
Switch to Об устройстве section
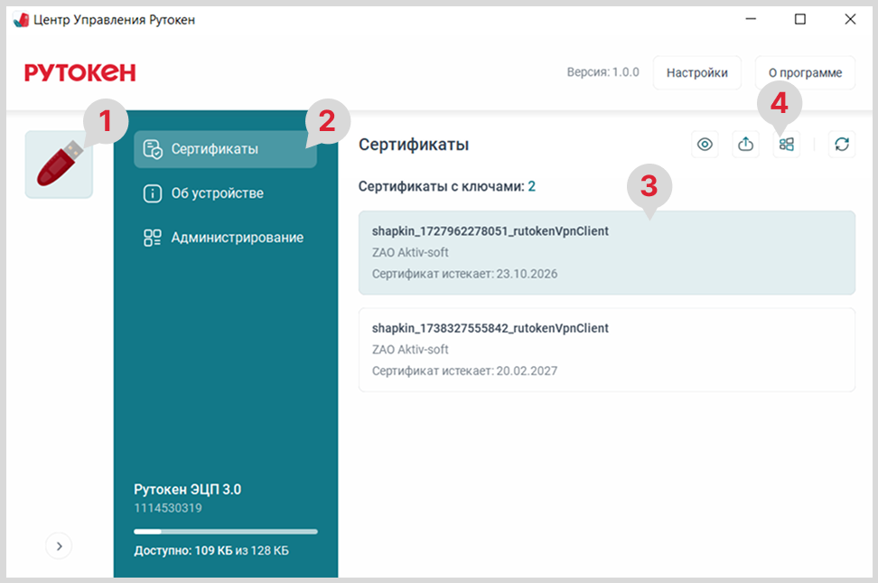pyautogui.click(x=217, y=193)
